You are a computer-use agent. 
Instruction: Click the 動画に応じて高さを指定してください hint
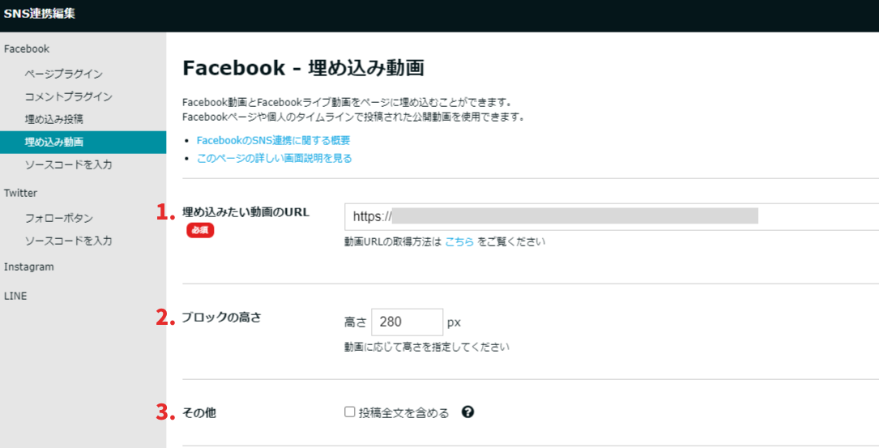pos(427,347)
